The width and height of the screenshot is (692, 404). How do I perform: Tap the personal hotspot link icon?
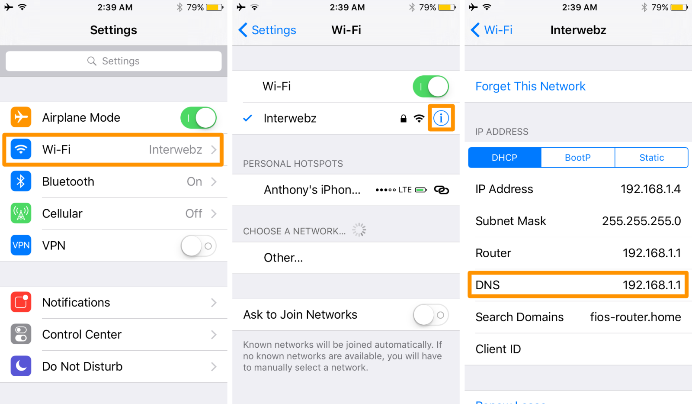point(441,190)
